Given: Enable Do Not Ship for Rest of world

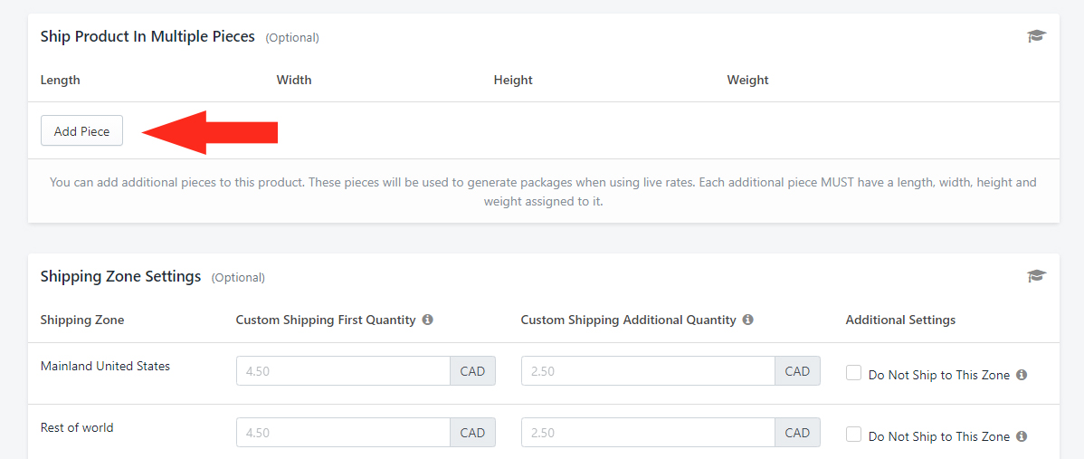Looking at the screenshot, I should pyautogui.click(x=854, y=435).
